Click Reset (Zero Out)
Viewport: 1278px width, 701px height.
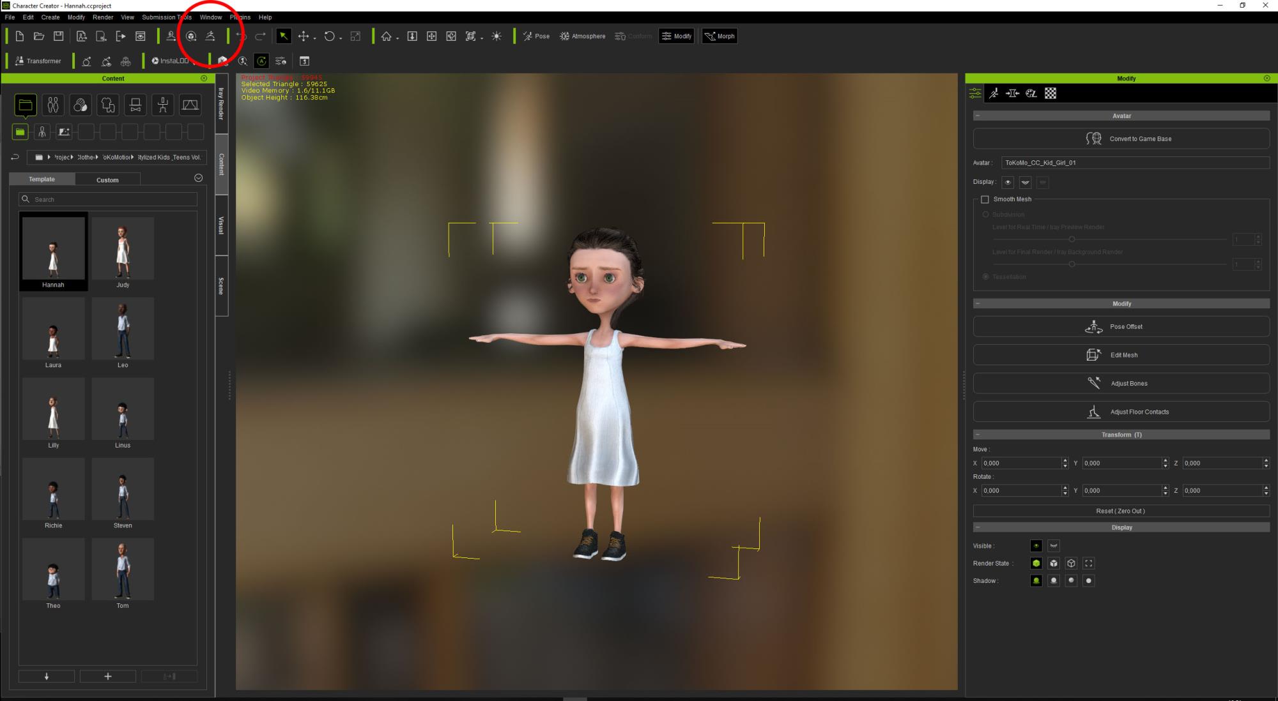tap(1121, 511)
